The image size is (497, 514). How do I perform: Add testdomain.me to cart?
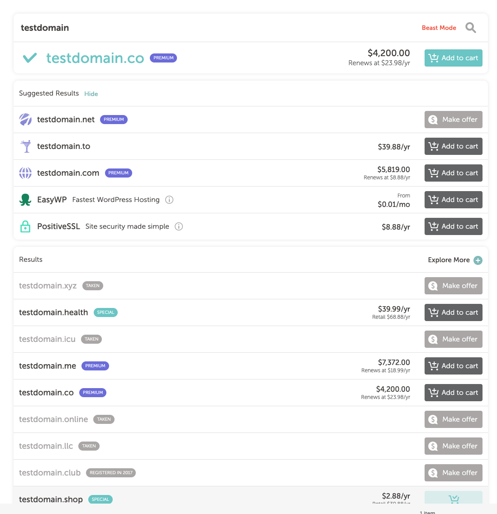pos(454,366)
